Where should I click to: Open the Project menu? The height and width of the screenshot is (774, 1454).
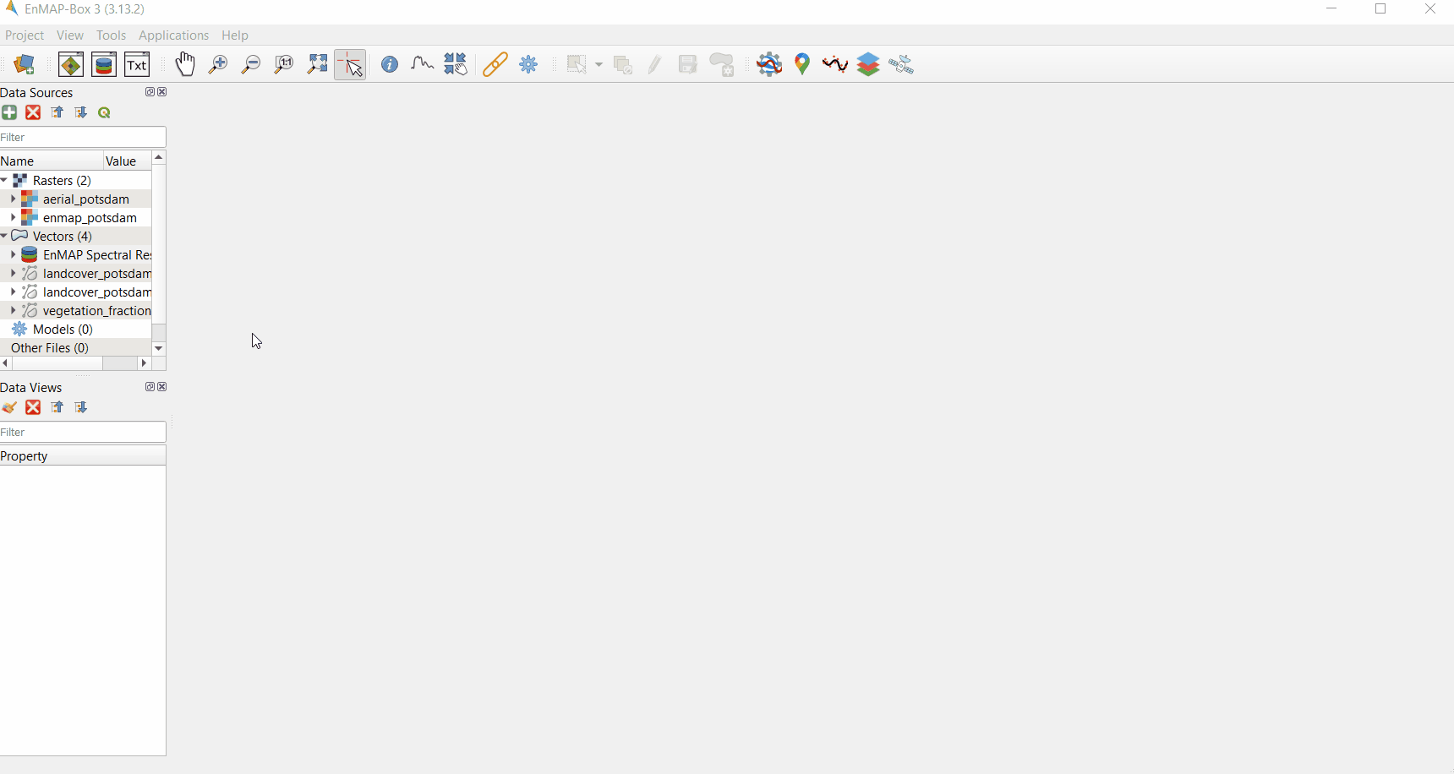pos(25,35)
